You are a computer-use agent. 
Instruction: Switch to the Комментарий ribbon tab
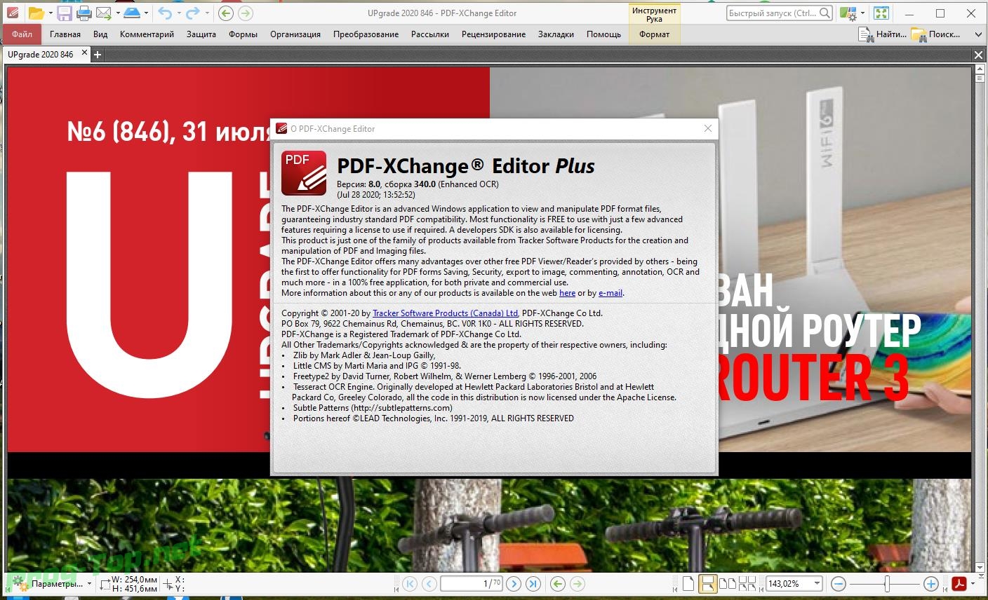(x=147, y=34)
